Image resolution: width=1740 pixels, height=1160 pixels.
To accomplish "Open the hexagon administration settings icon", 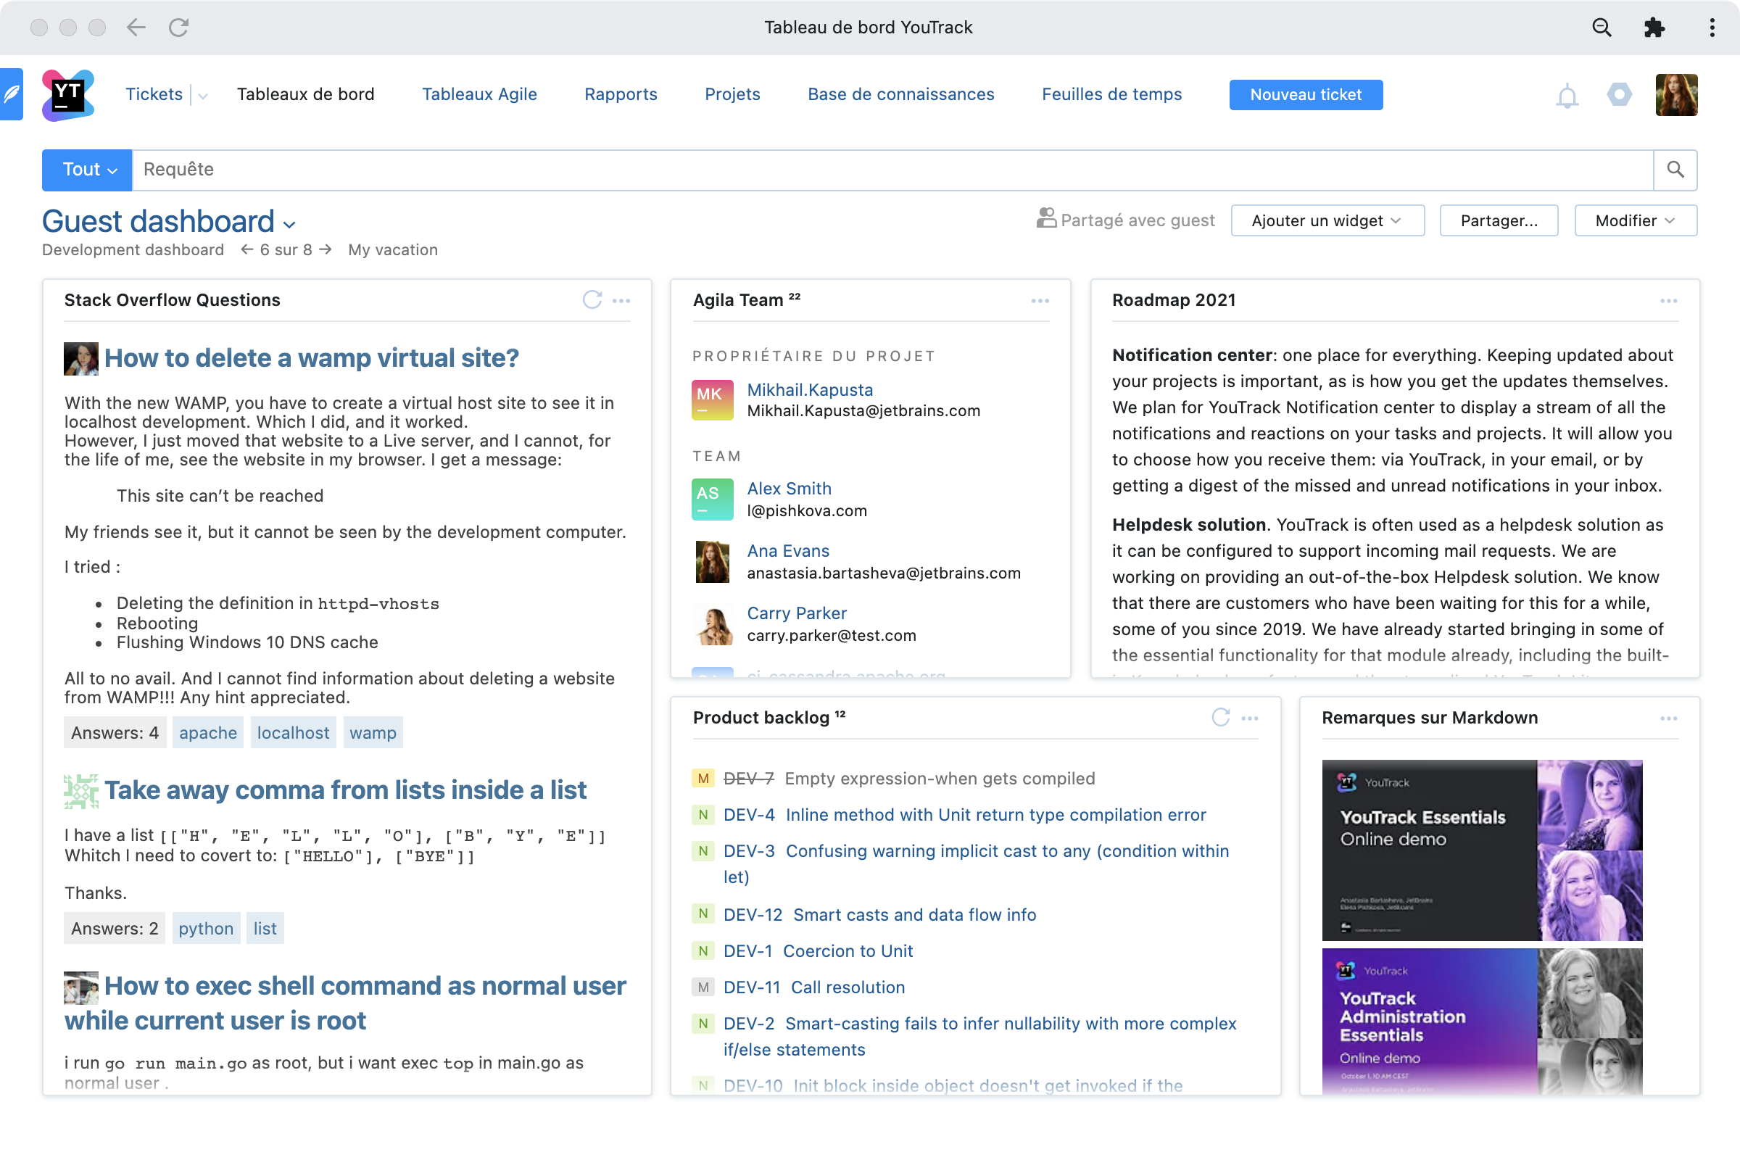I will click(x=1620, y=95).
